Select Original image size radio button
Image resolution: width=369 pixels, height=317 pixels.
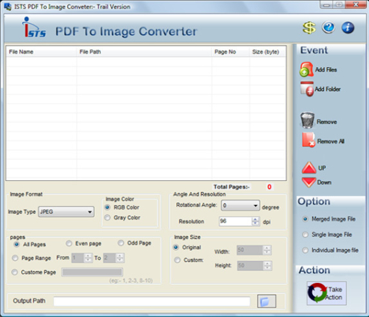click(176, 247)
